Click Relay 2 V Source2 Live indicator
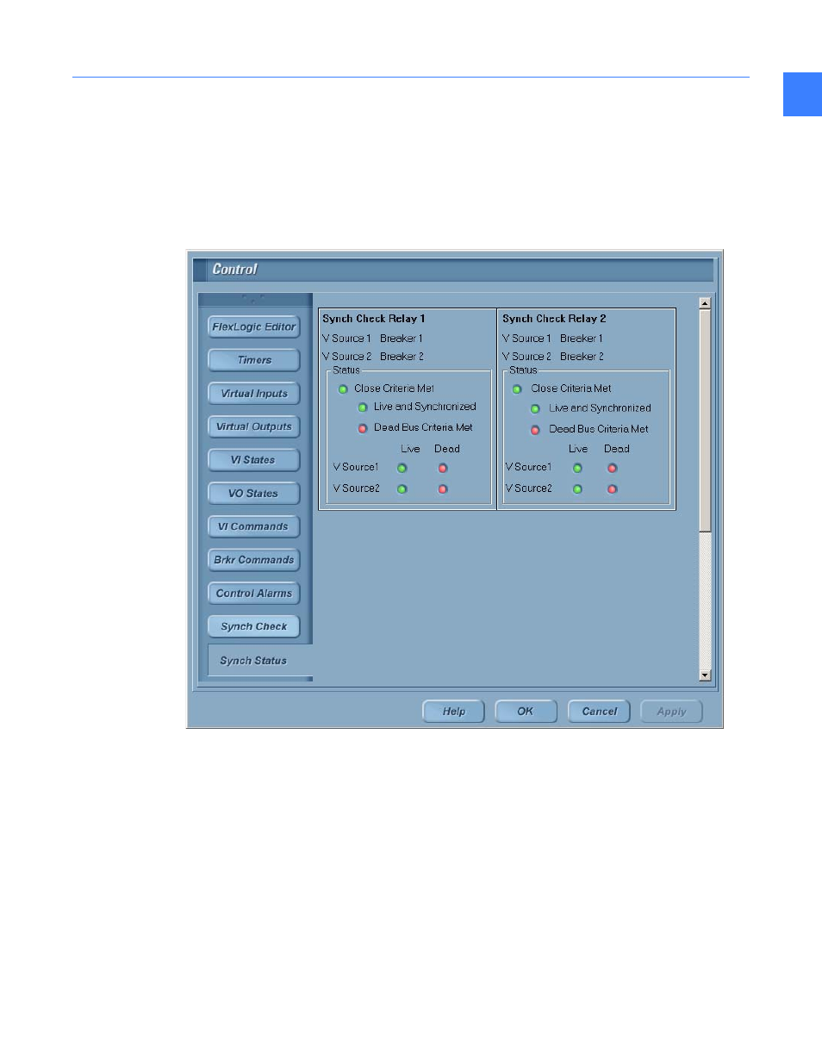Screen dimensions: 822x1064 (x=578, y=489)
